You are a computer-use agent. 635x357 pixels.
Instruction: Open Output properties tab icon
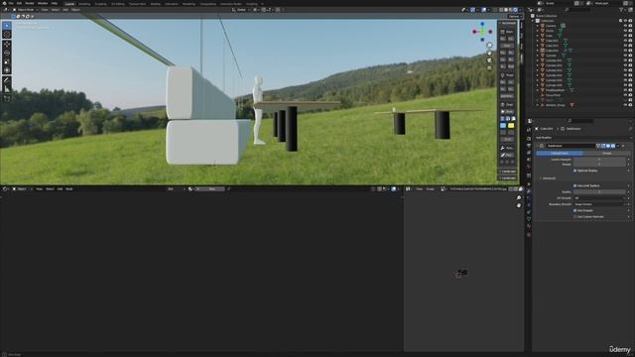[529, 146]
